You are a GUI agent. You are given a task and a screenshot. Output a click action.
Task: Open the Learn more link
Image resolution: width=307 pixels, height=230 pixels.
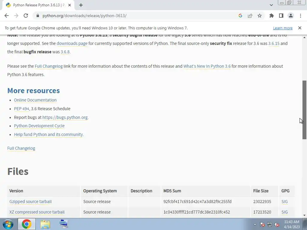(x=283, y=28)
